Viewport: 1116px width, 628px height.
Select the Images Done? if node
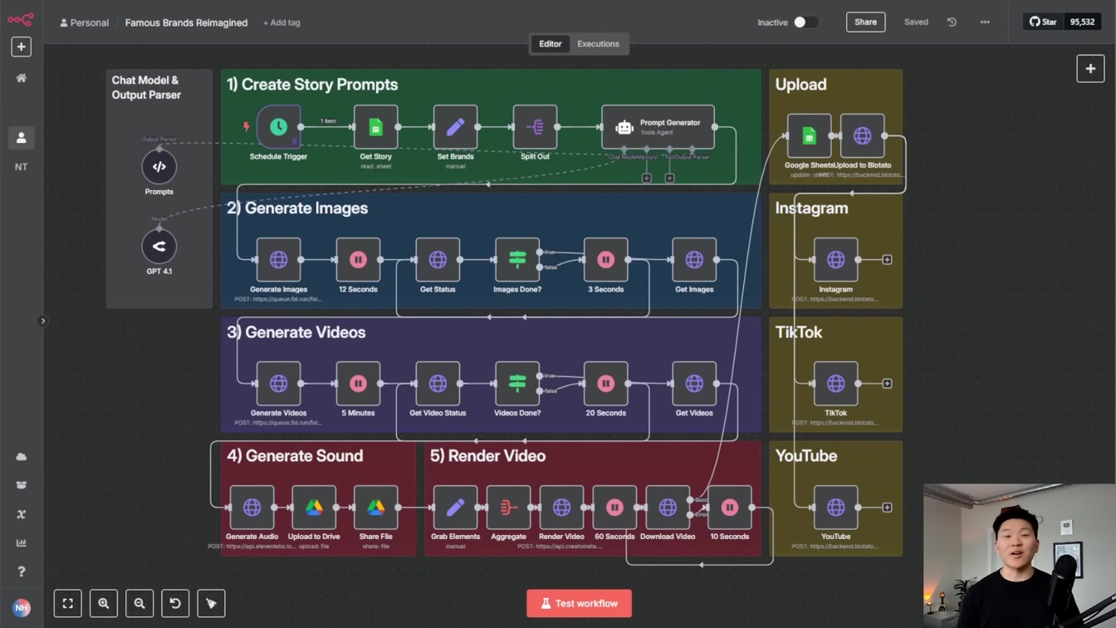click(517, 259)
